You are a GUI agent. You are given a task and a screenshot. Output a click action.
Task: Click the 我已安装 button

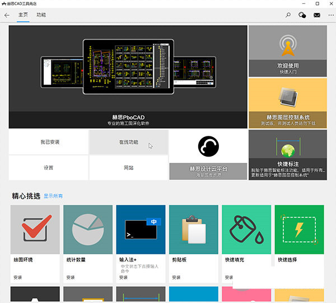point(49,142)
